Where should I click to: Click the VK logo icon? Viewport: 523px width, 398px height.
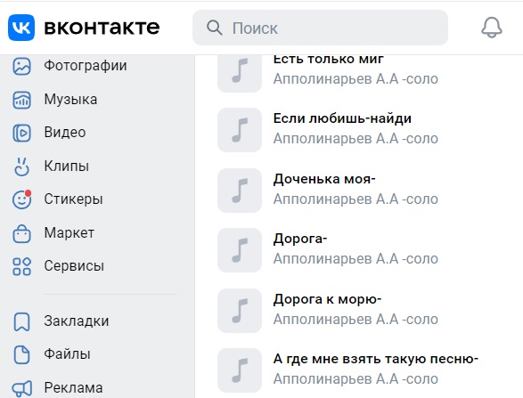click(21, 28)
